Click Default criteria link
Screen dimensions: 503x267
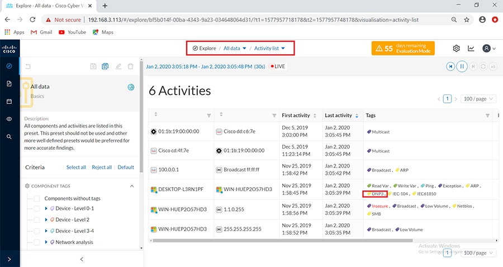point(126,168)
